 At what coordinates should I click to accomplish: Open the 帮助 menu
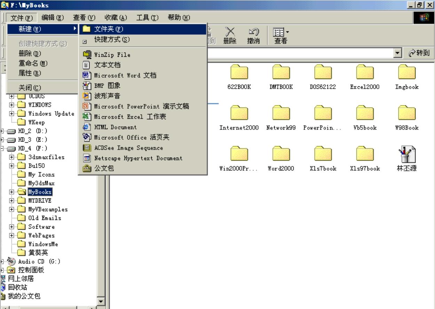[x=179, y=17]
